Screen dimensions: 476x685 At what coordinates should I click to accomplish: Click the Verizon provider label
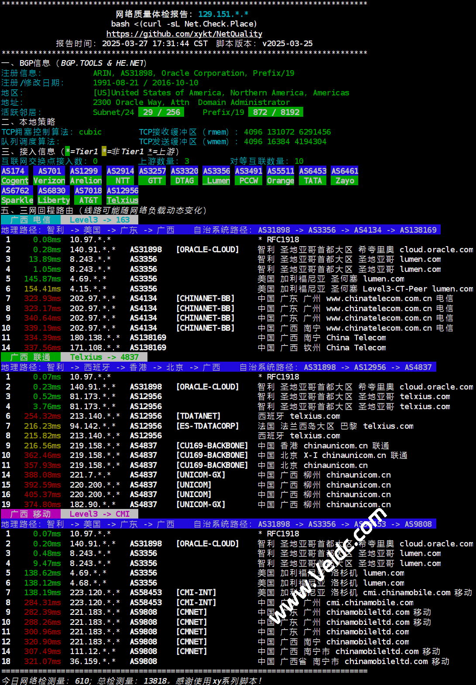pos(49,181)
